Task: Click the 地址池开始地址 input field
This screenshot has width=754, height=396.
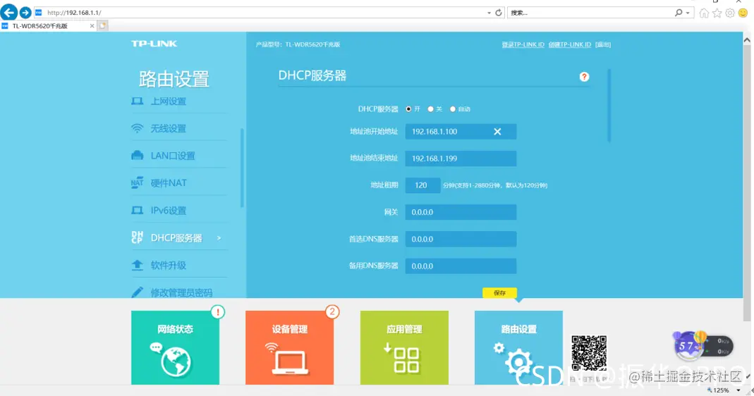Action: click(461, 132)
